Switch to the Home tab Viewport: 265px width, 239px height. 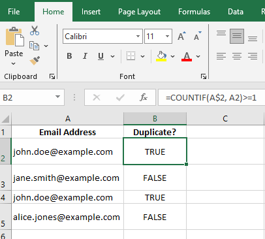pos(54,12)
